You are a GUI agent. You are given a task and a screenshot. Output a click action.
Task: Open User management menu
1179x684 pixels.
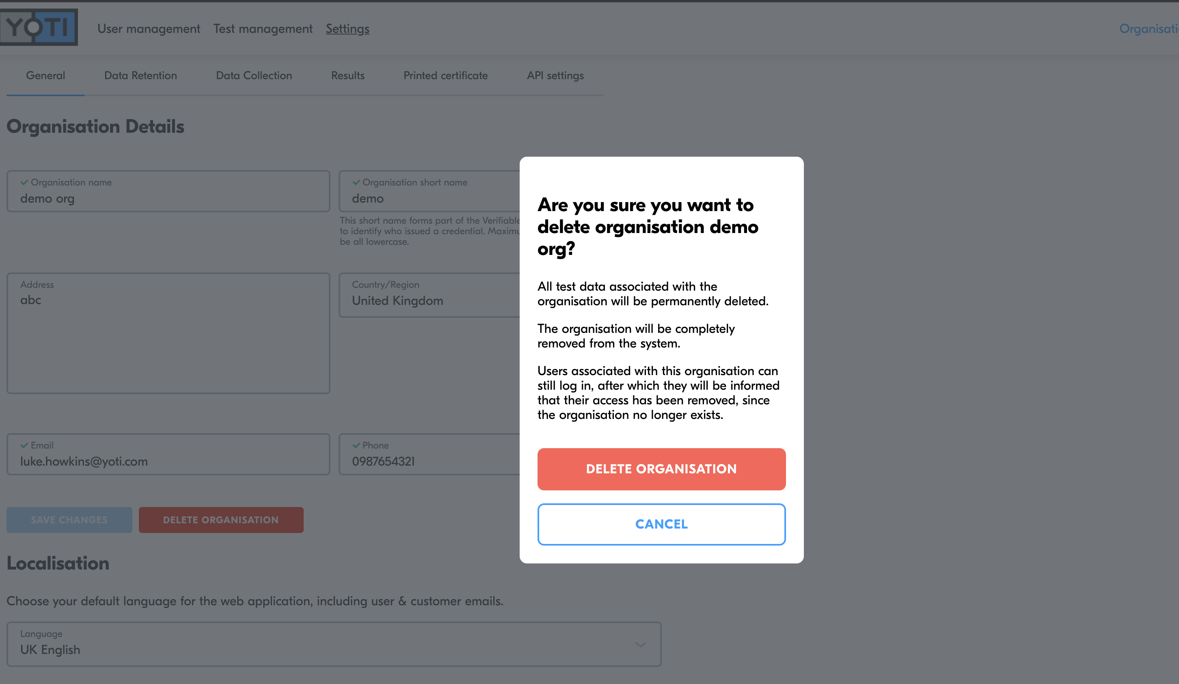[x=149, y=28]
